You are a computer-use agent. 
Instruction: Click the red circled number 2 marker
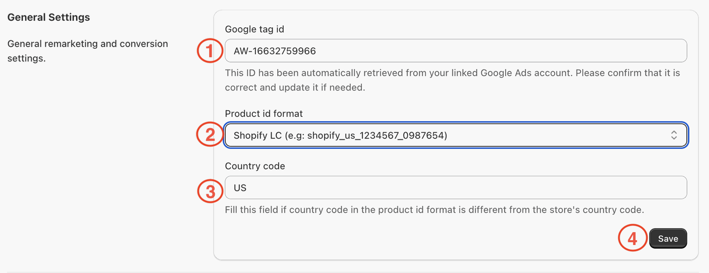(210, 134)
